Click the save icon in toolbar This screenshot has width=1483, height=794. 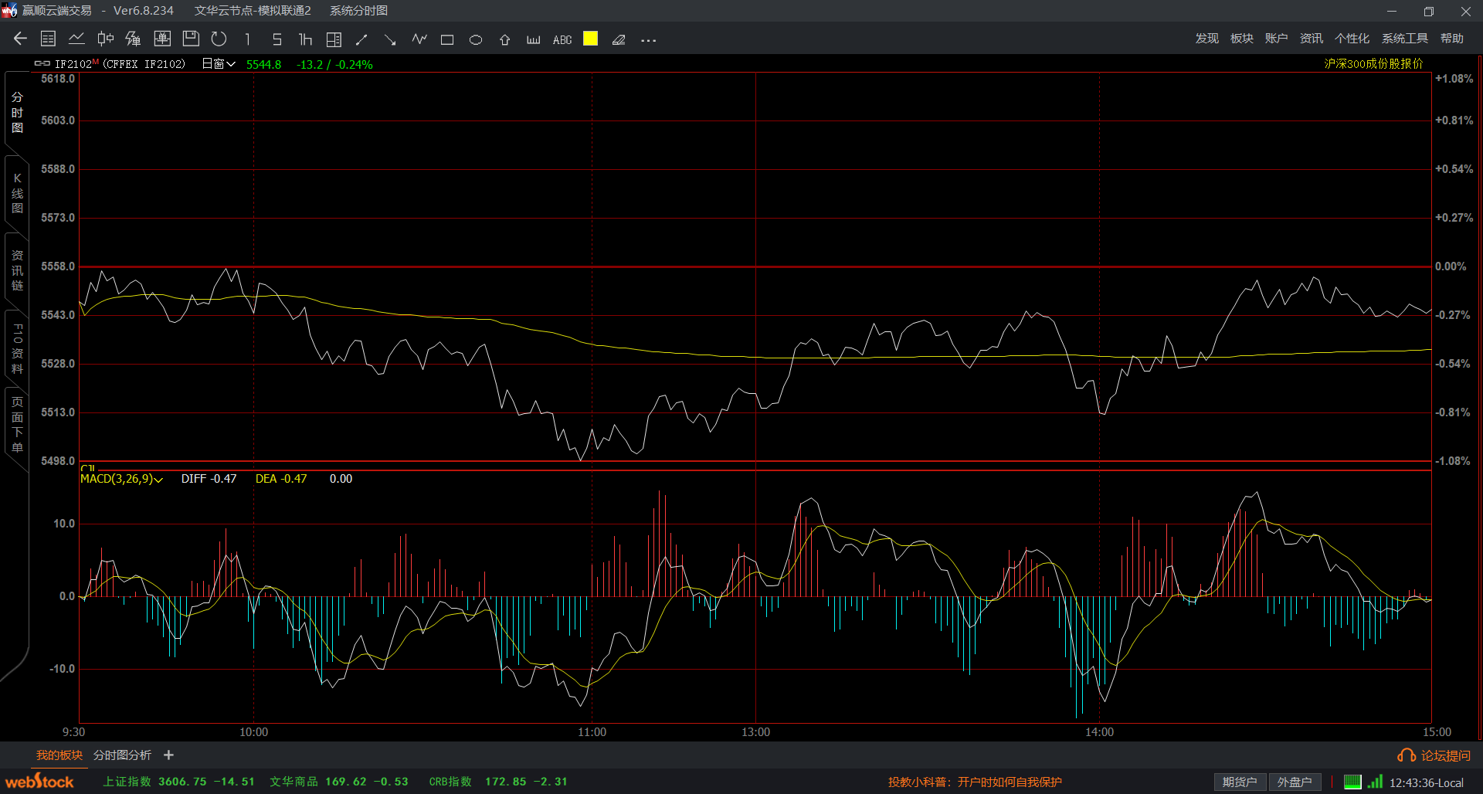[191, 39]
